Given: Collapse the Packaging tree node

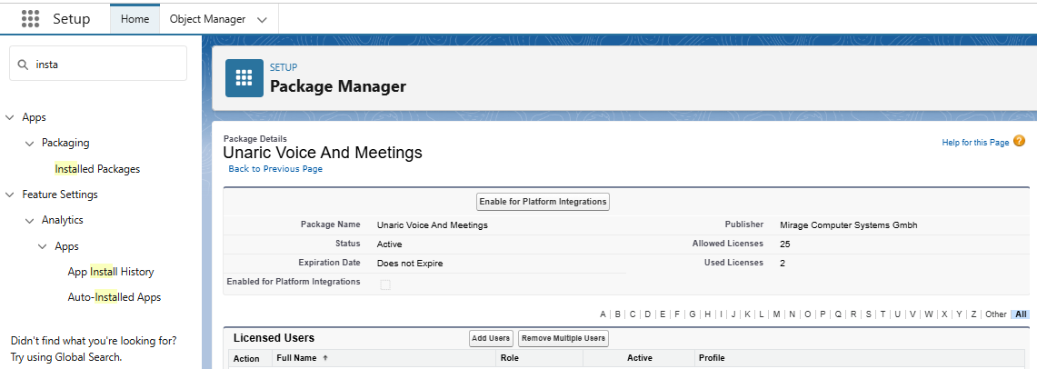Looking at the screenshot, I should (x=29, y=143).
